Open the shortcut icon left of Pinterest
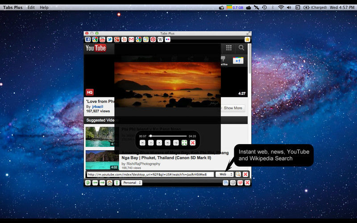This screenshot has width=357, height=223. tap(146, 40)
